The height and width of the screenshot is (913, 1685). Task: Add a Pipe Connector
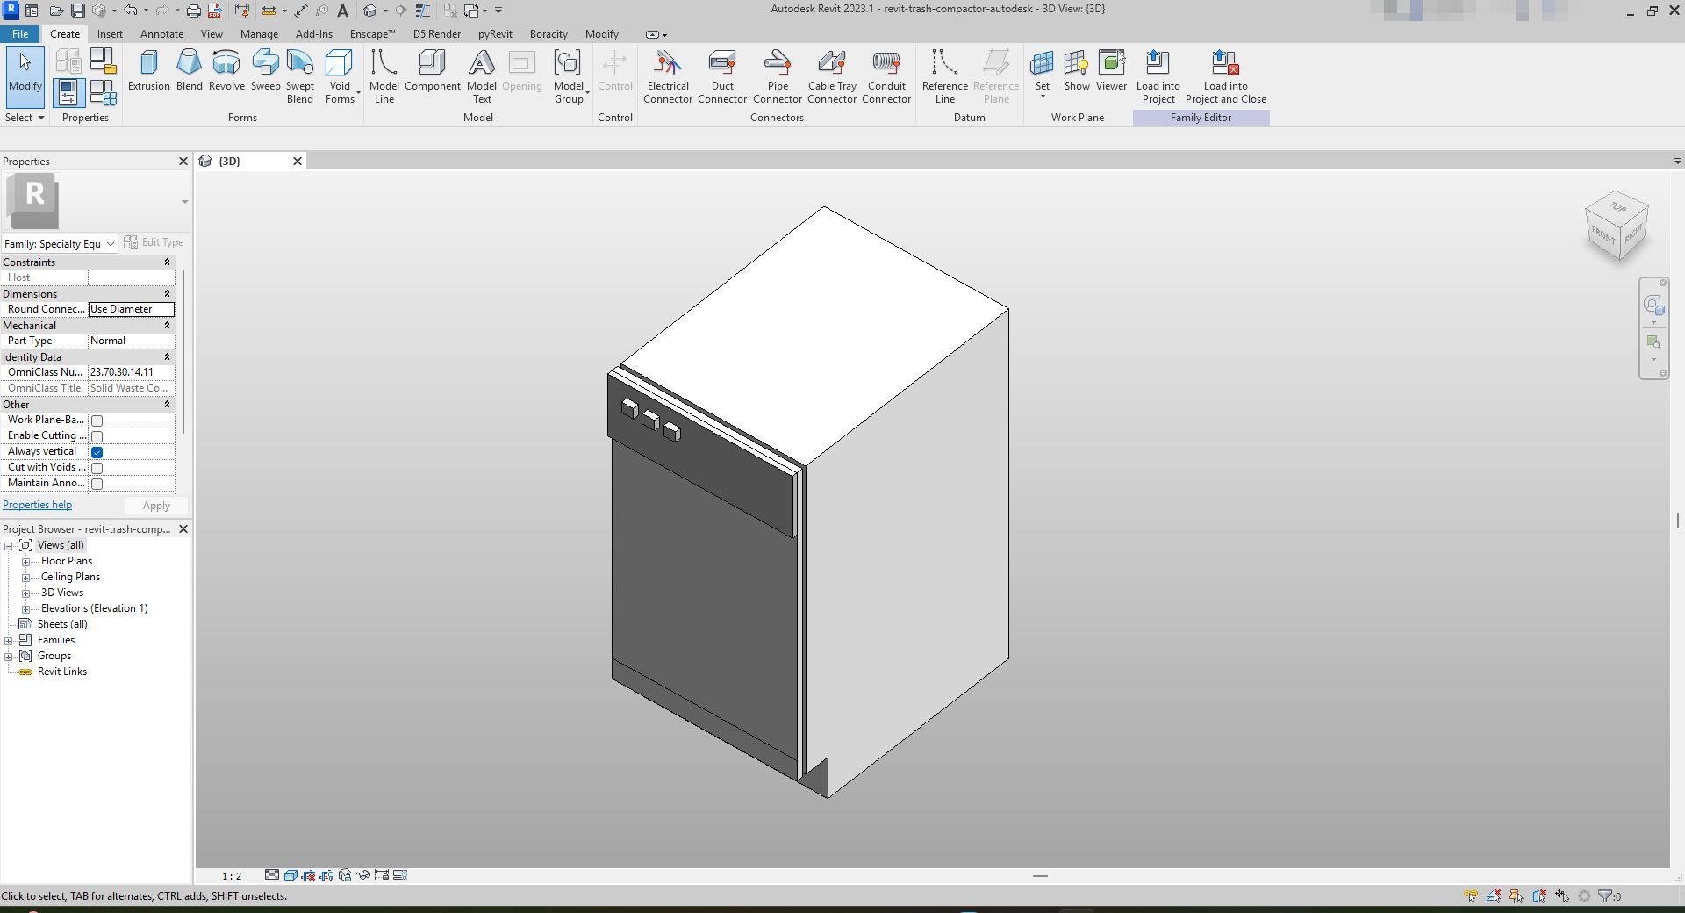(x=778, y=76)
